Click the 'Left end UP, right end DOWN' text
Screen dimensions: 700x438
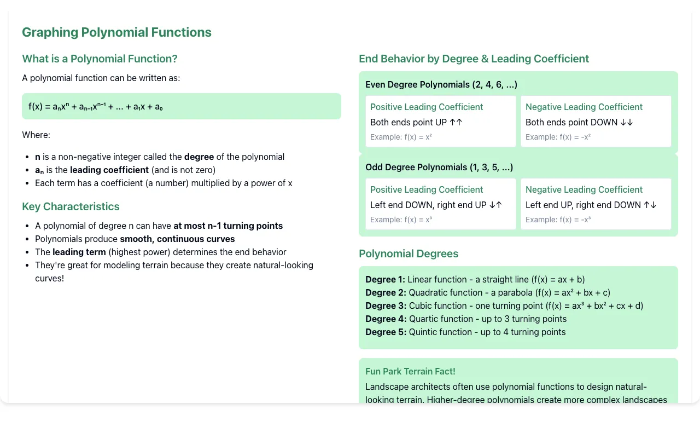(x=591, y=205)
